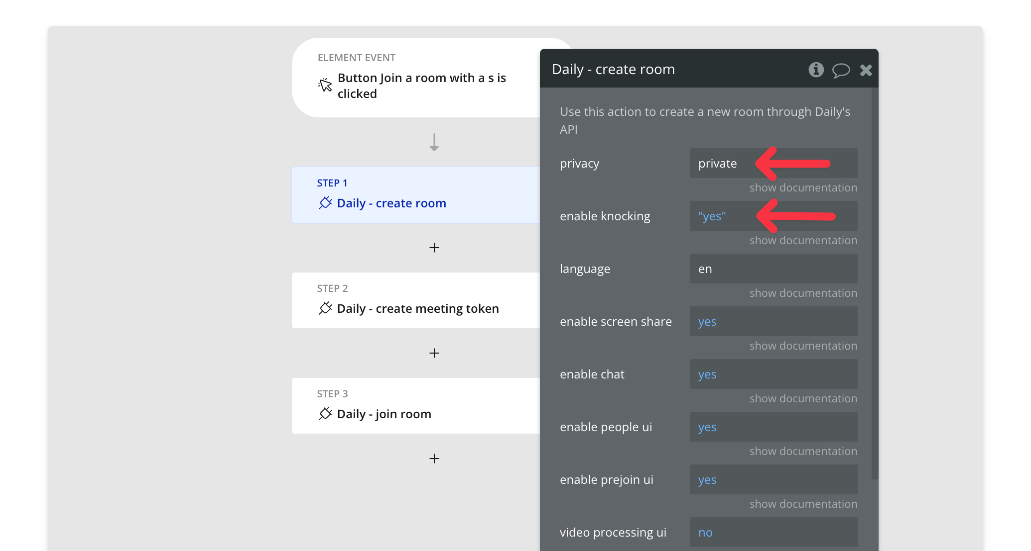Click the cursor icon in element event
Image resolution: width=1031 pixels, height=551 pixels.
coord(325,85)
